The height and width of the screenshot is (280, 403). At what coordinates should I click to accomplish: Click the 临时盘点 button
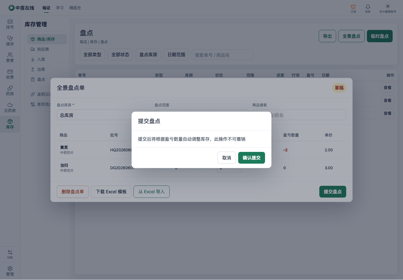[x=380, y=36]
